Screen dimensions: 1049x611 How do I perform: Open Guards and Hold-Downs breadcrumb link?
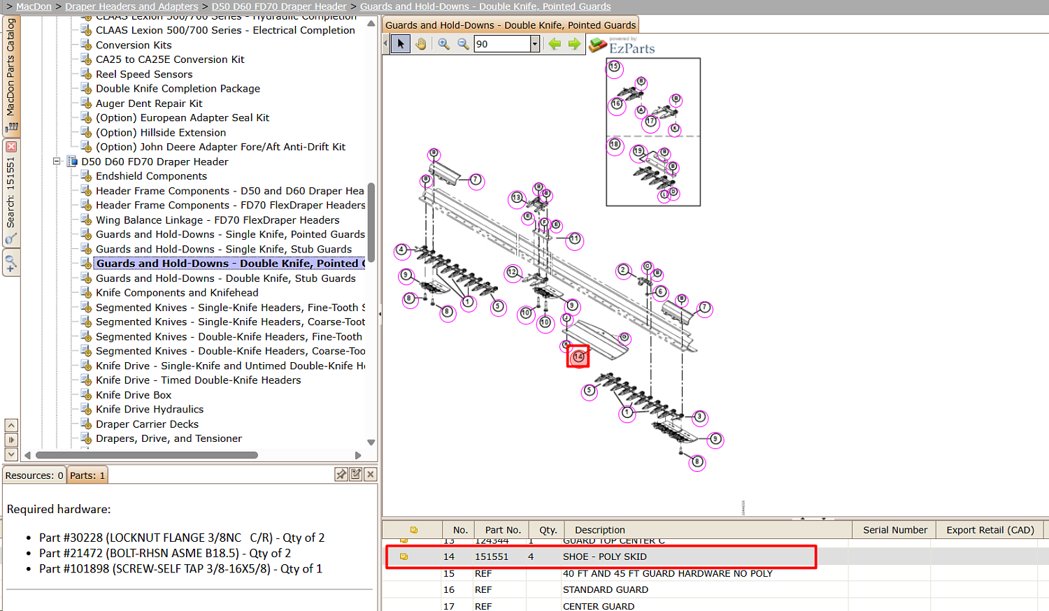pos(485,6)
